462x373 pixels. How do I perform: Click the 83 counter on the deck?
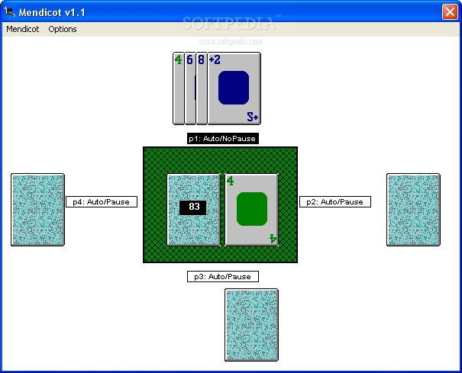click(193, 207)
